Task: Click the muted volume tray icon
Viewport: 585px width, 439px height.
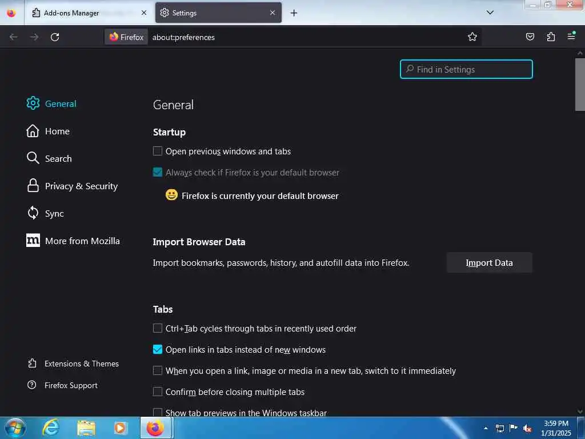Action: 527,429
